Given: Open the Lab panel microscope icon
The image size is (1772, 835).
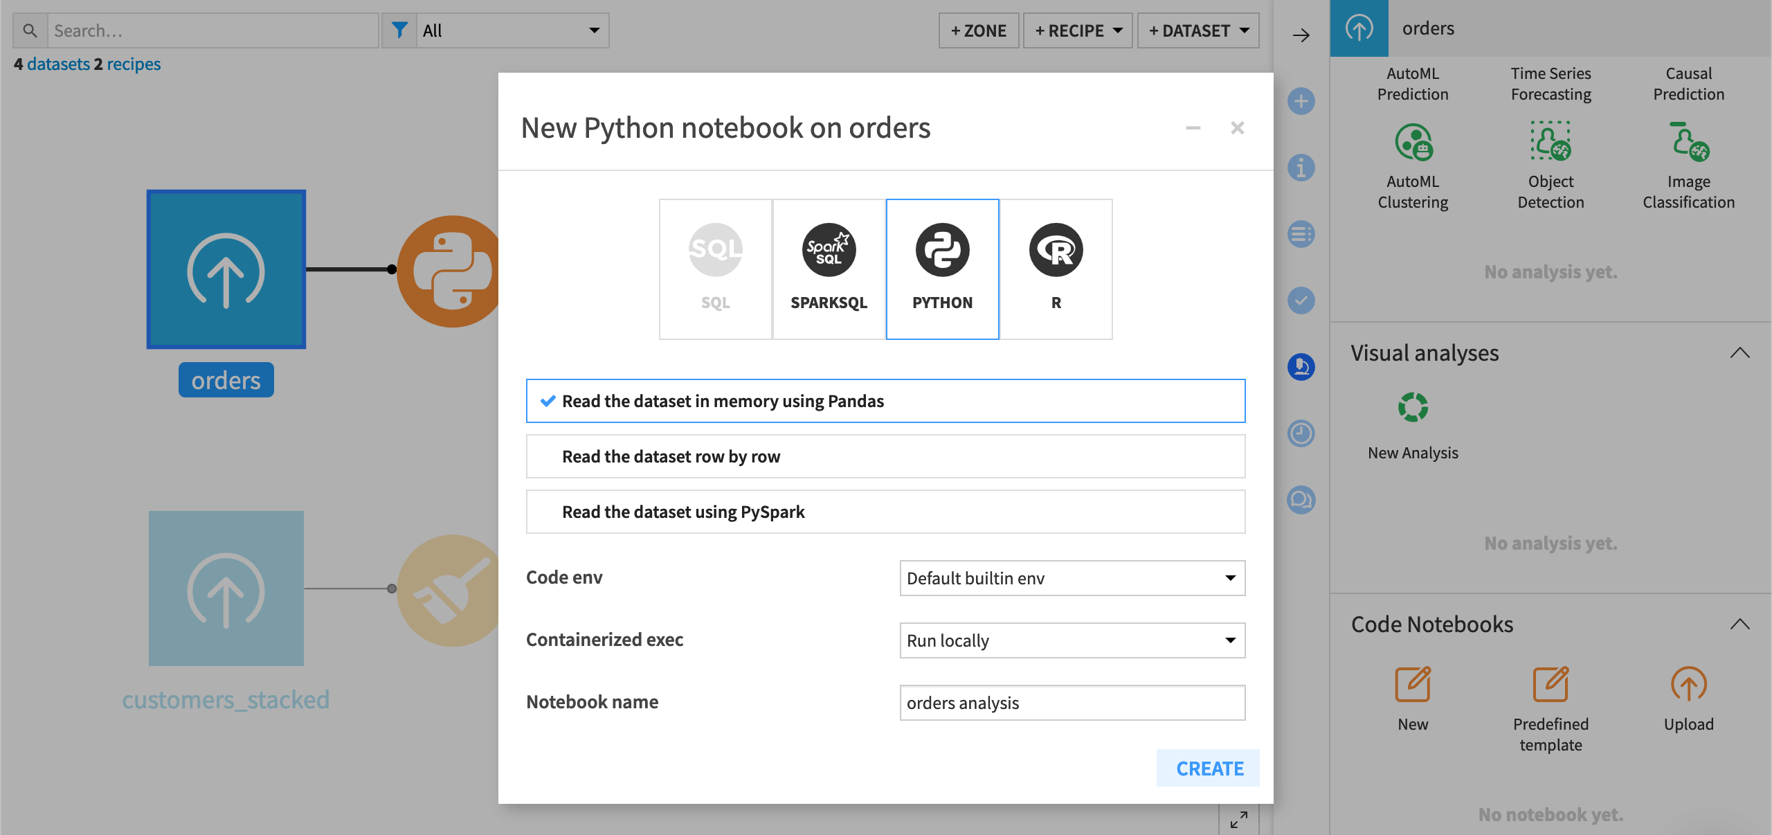Looking at the screenshot, I should 1301,367.
